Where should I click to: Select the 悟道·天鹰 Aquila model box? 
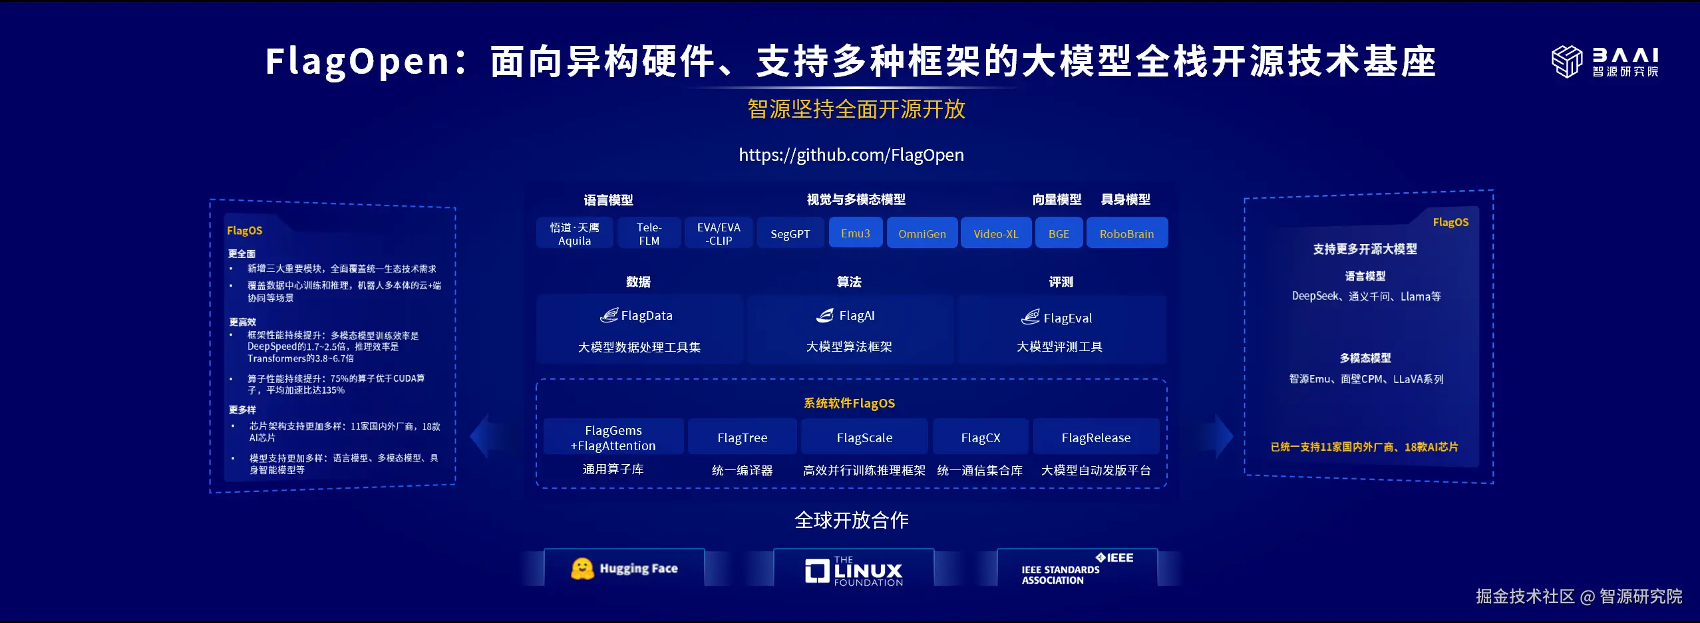tap(575, 233)
